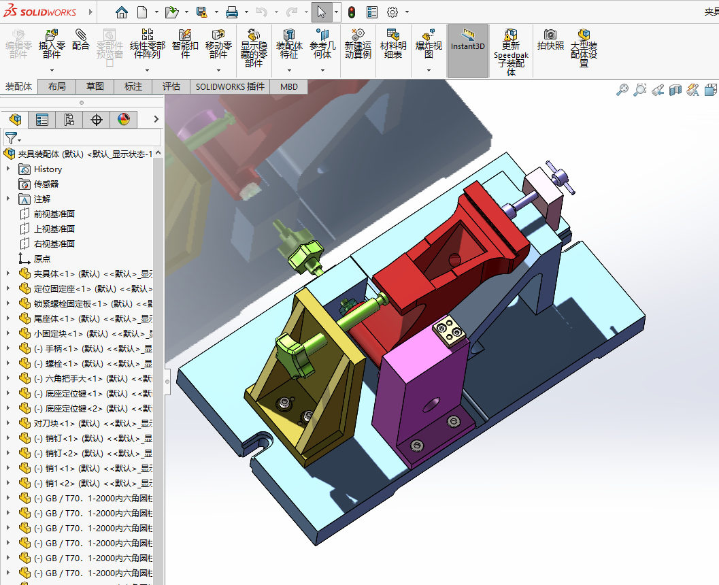
Task: Switch to the 评估 ribbon tab
Action: tap(171, 86)
